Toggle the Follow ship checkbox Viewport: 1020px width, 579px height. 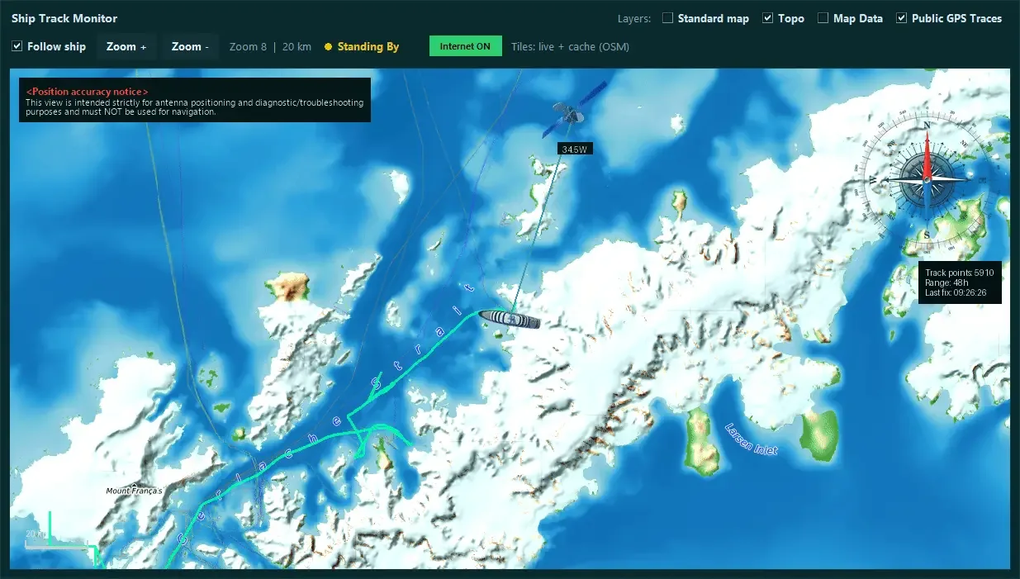pyautogui.click(x=17, y=46)
